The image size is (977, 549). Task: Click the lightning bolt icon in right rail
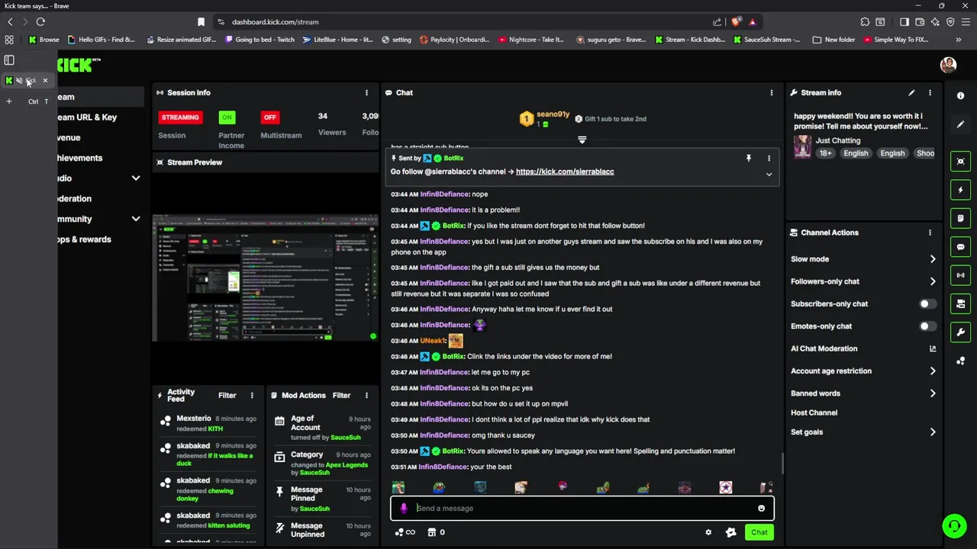(x=960, y=190)
